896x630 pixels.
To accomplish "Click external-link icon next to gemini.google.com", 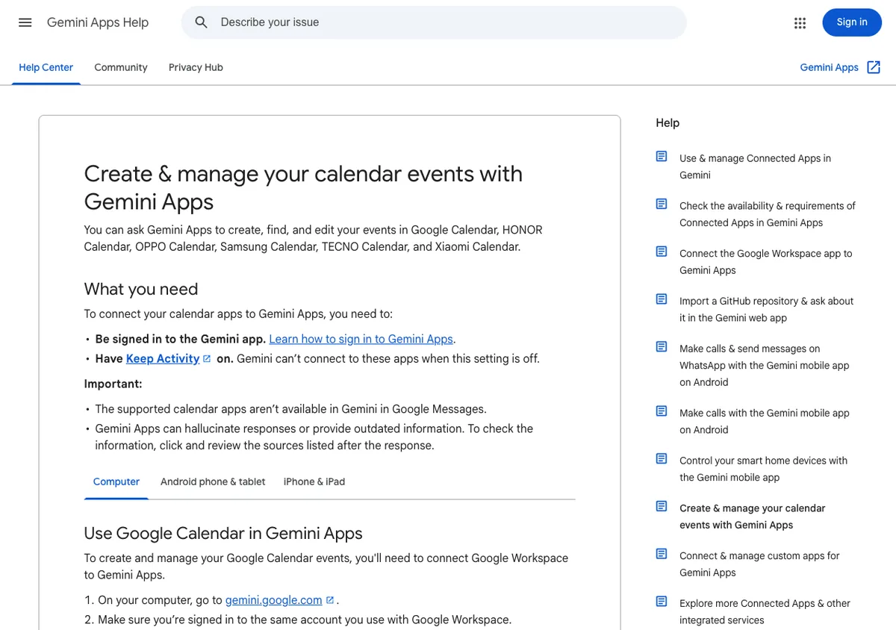I will point(330,600).
